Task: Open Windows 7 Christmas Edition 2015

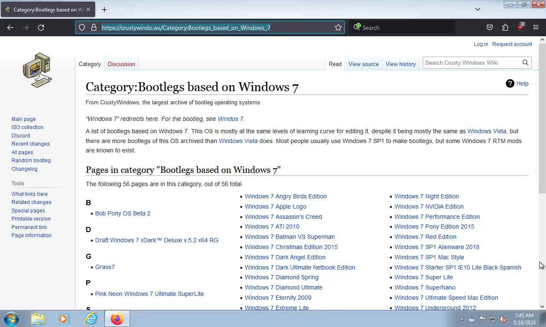Action: (x=291, y=247)
